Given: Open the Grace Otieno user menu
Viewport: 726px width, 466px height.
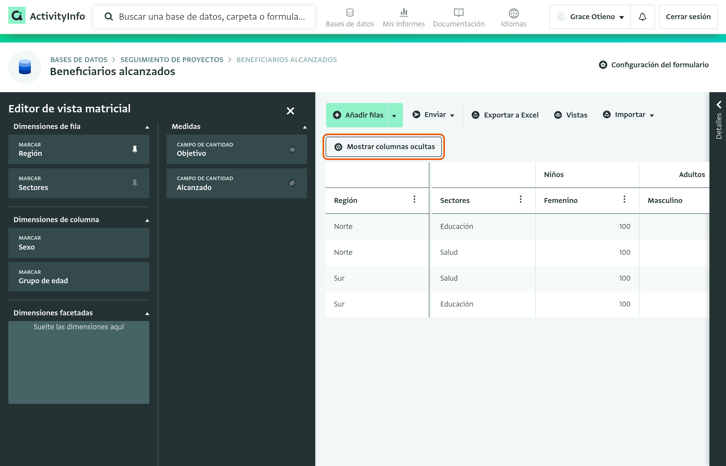Looking at the screenshot, I should point(590,17).
